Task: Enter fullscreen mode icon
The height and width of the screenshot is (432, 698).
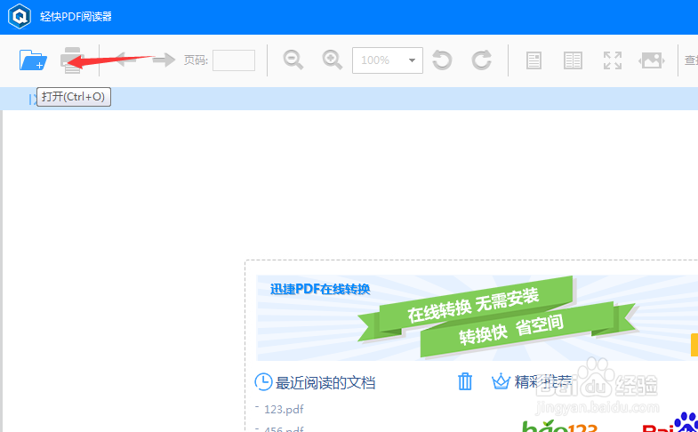Action: coord(613,60)
